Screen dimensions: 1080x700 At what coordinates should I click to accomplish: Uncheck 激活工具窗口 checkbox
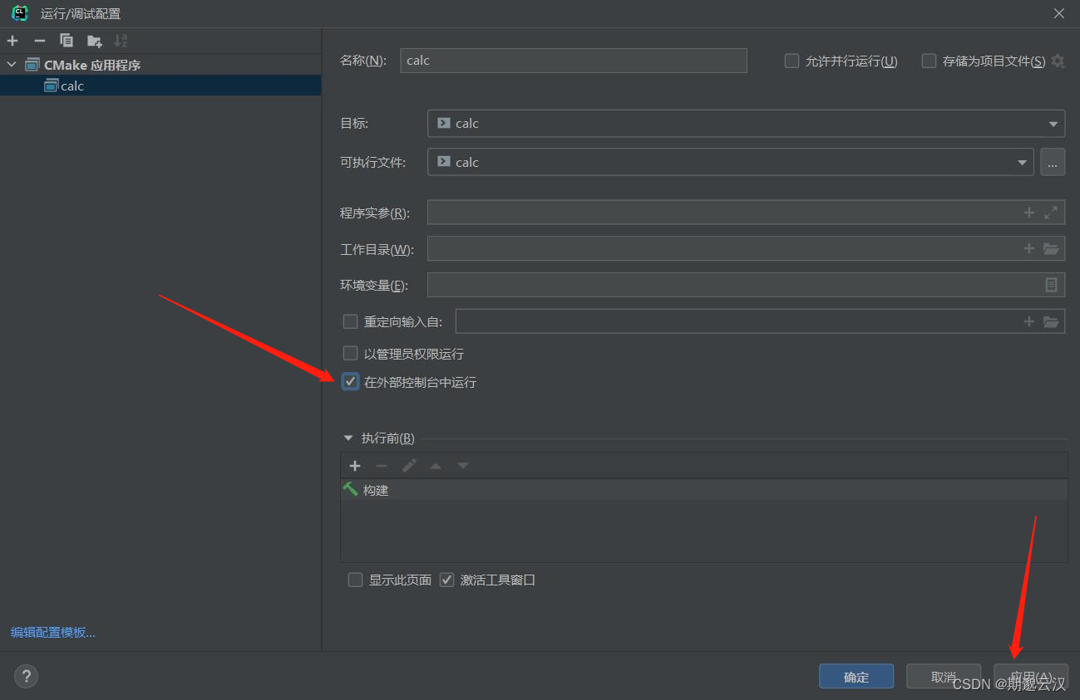[446, 580]
